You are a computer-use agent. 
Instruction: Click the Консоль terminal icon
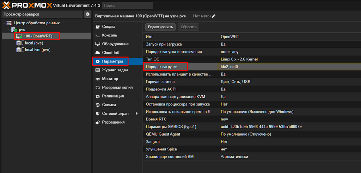tap(98, 35)
